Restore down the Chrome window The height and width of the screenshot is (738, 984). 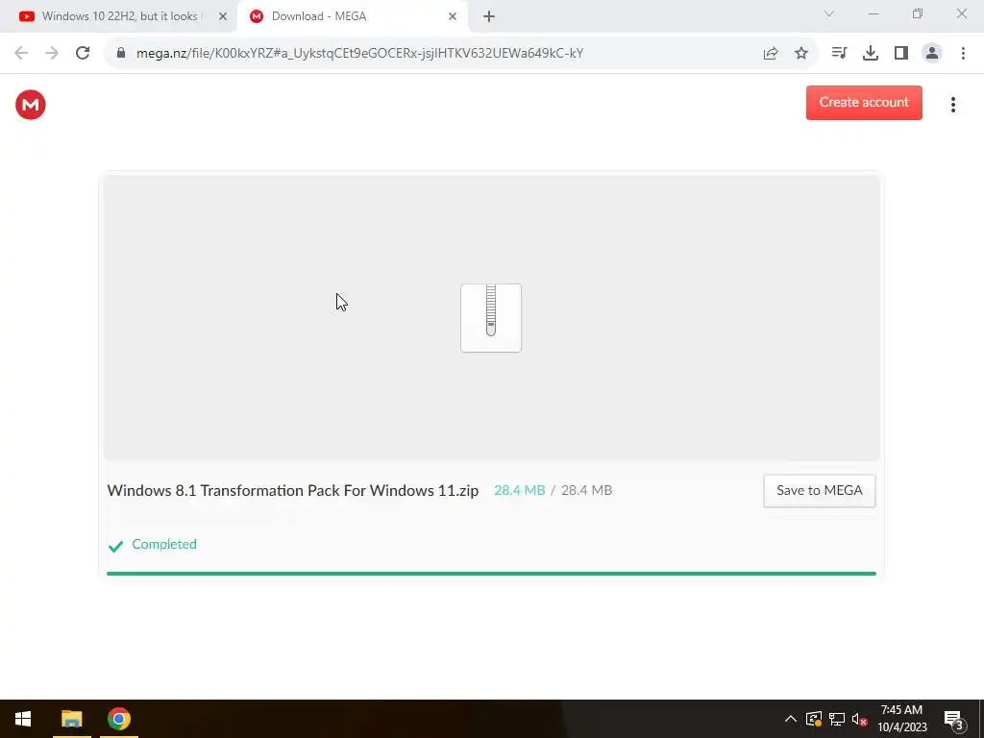click(x=918, y=13)
